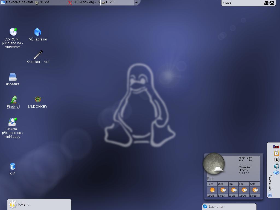
Task: Click the Launcher gear icon
Action: pos(205,207)
